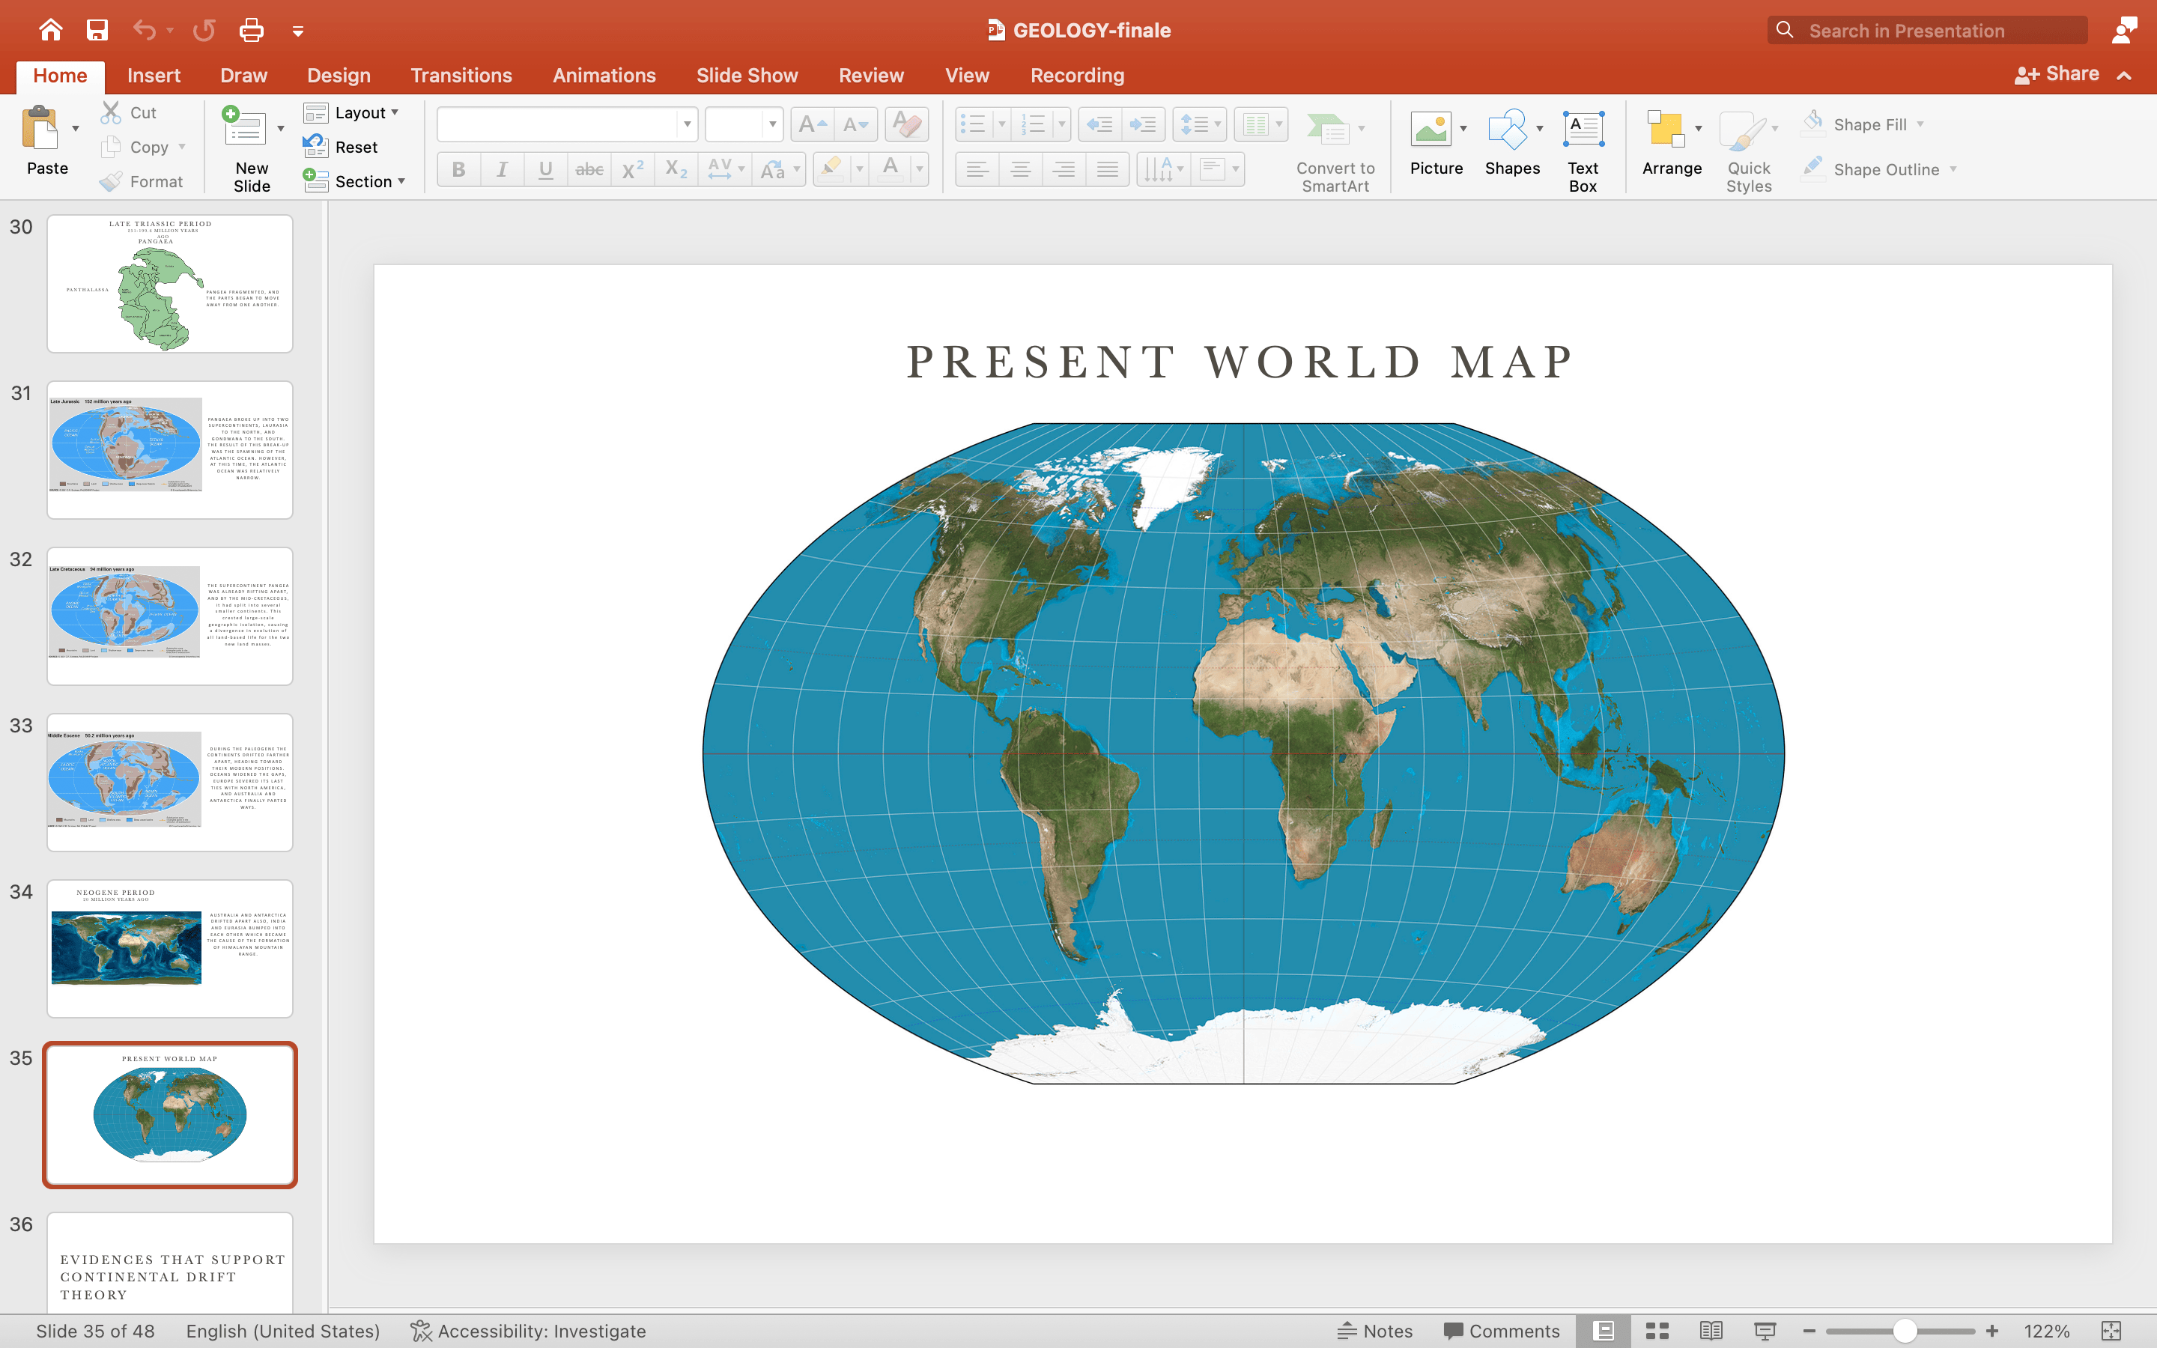2157x1348 pixels.
Task: Open the character spacing menu
Action: pyautogui.click(x=726, y=169)
